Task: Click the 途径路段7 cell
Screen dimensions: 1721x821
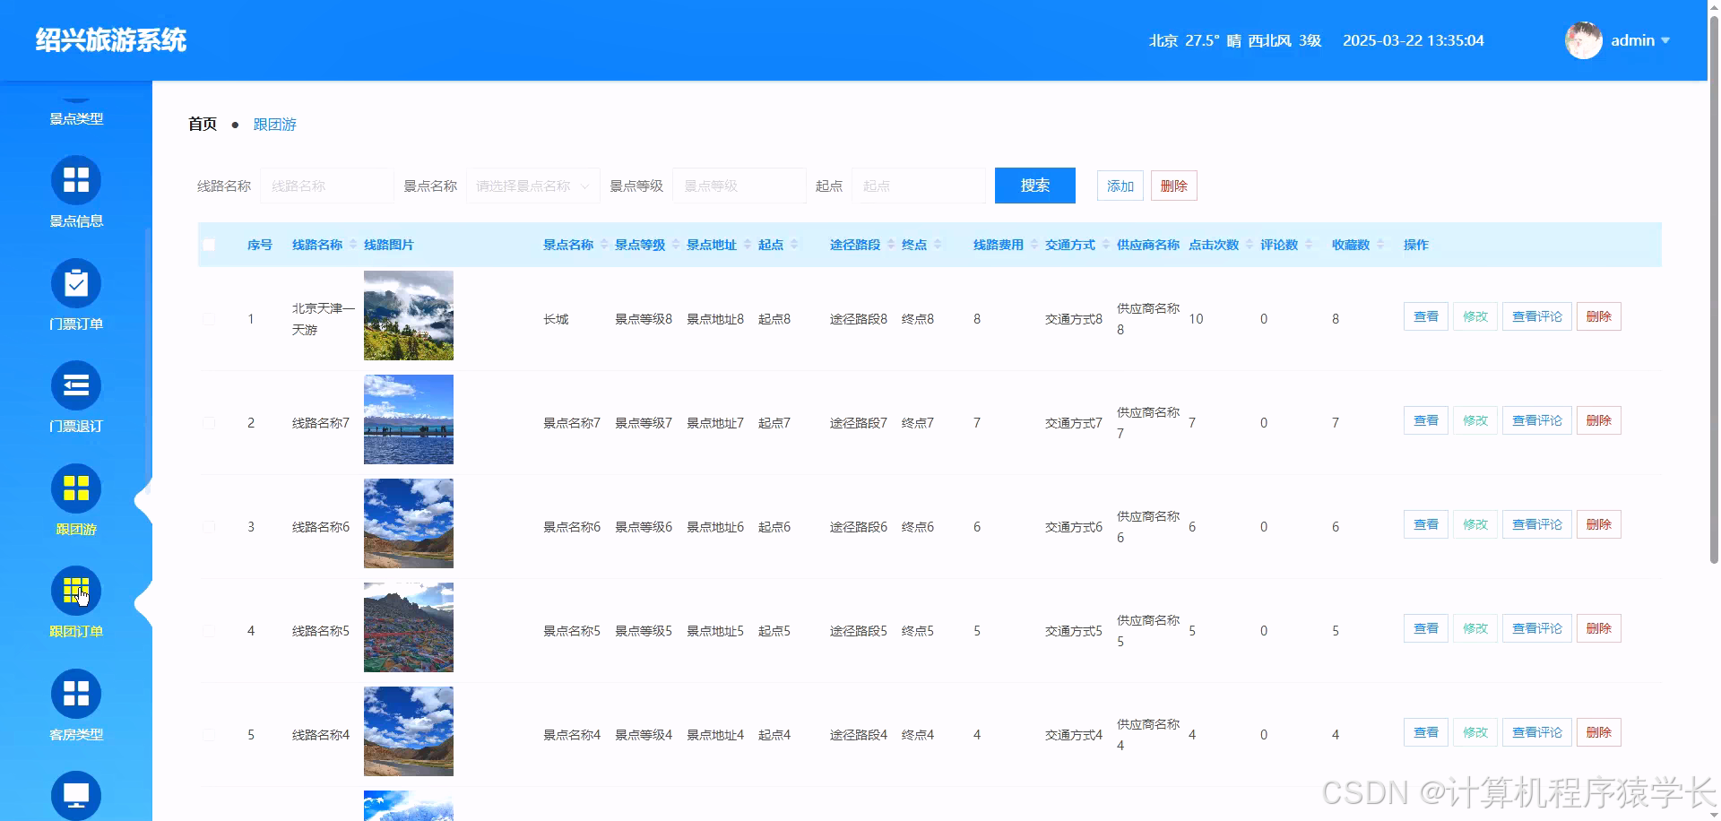Action: [x=859, y=423]
